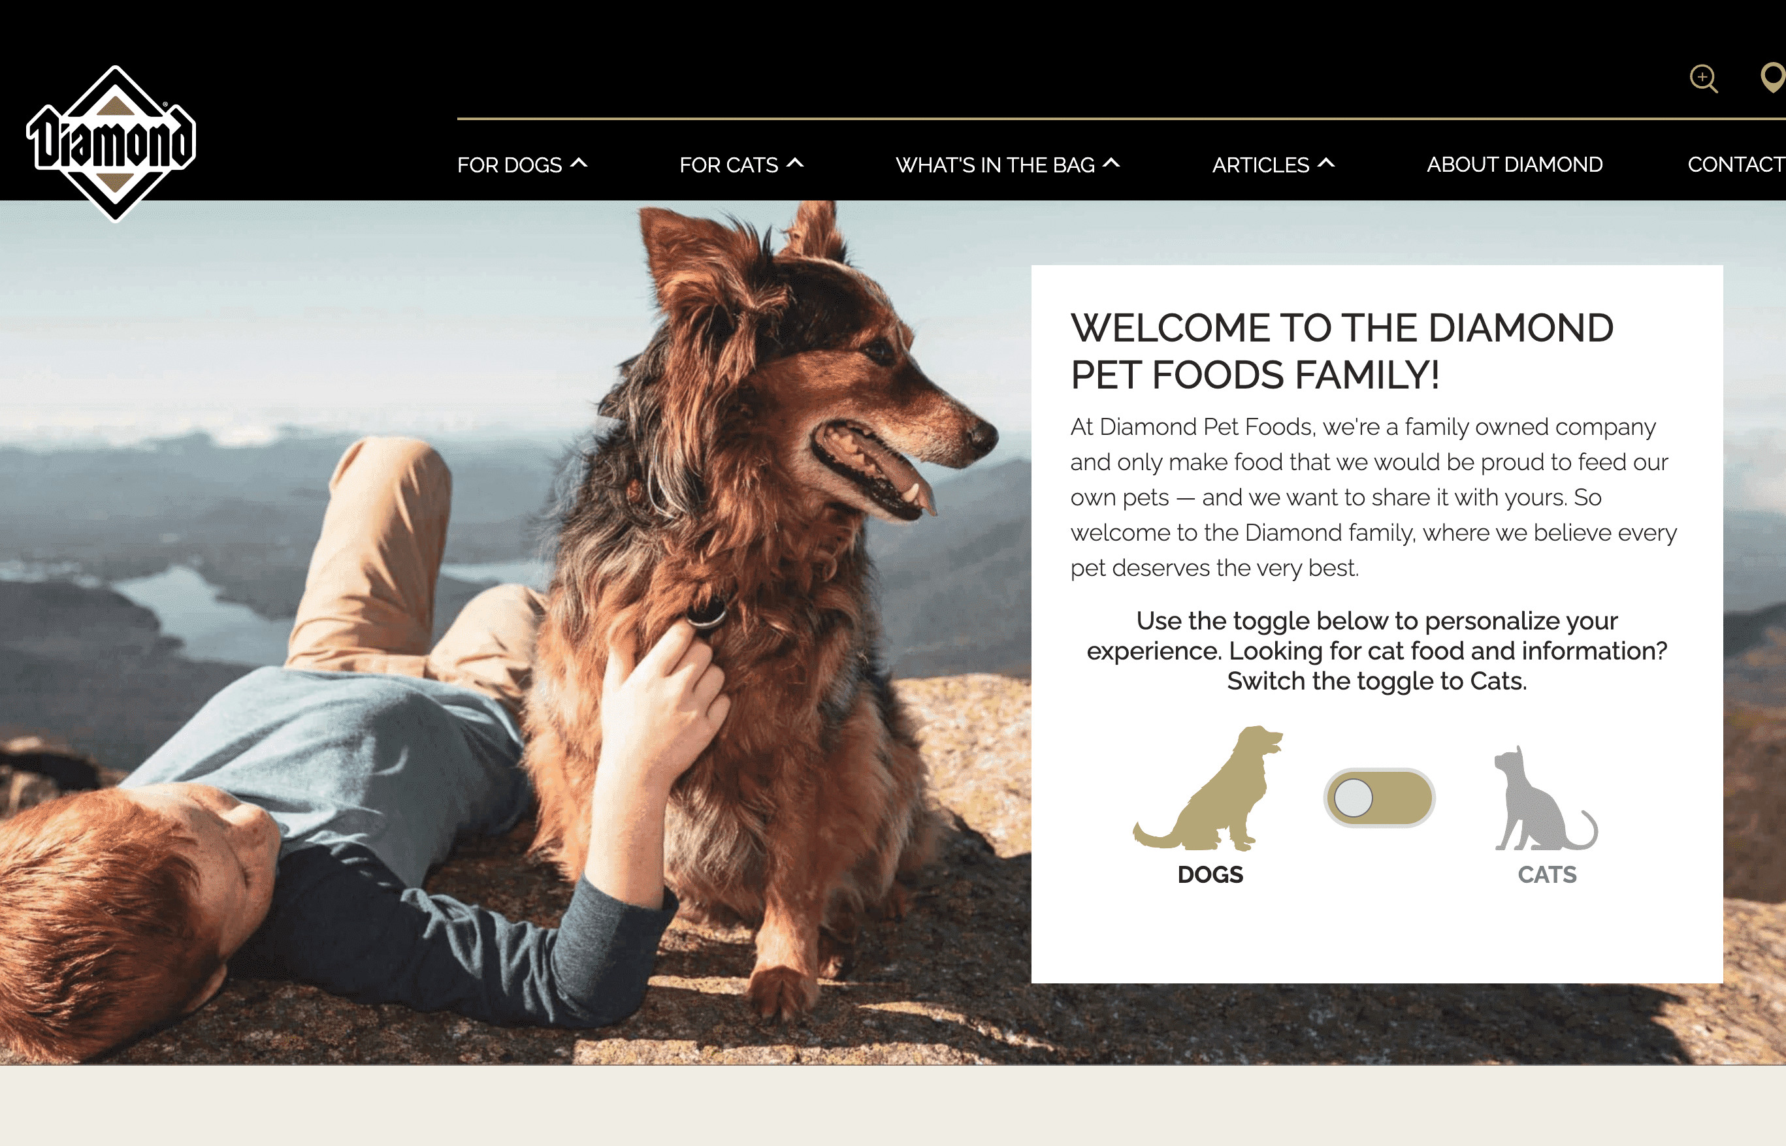1786x1146 pixels.
Task: Select the gold dog silhouette icon
Action: pos(1207,788)
